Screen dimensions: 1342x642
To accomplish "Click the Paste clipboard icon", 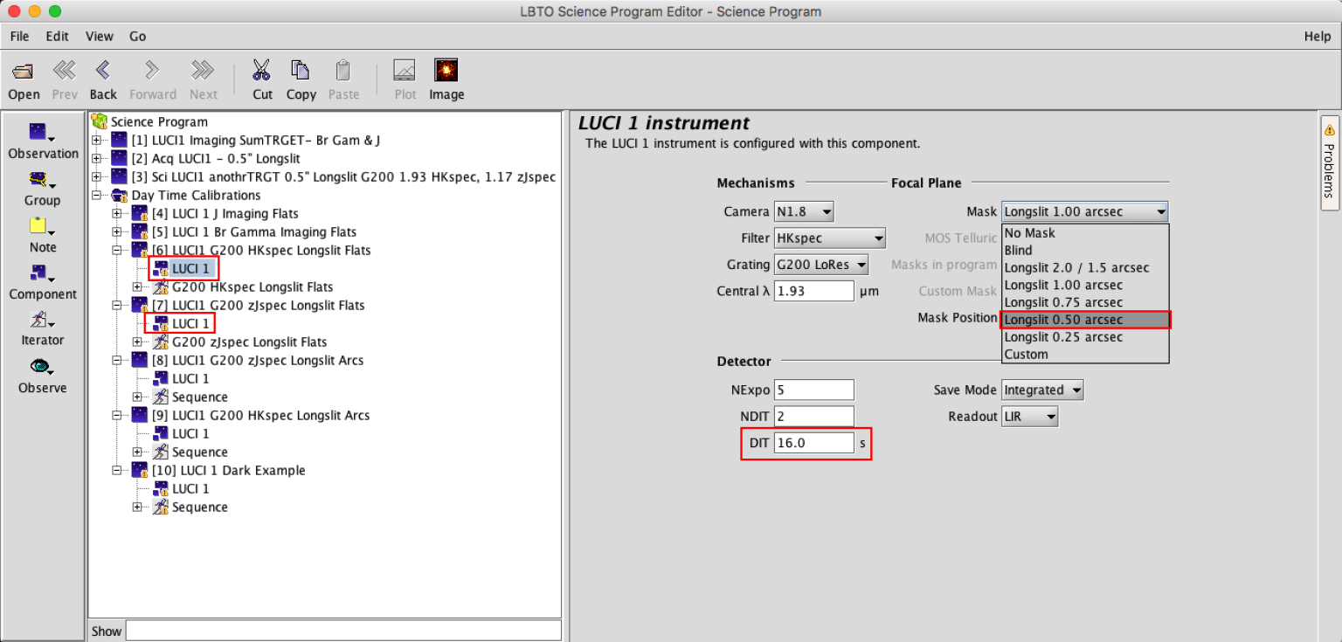I will [343, 70].
